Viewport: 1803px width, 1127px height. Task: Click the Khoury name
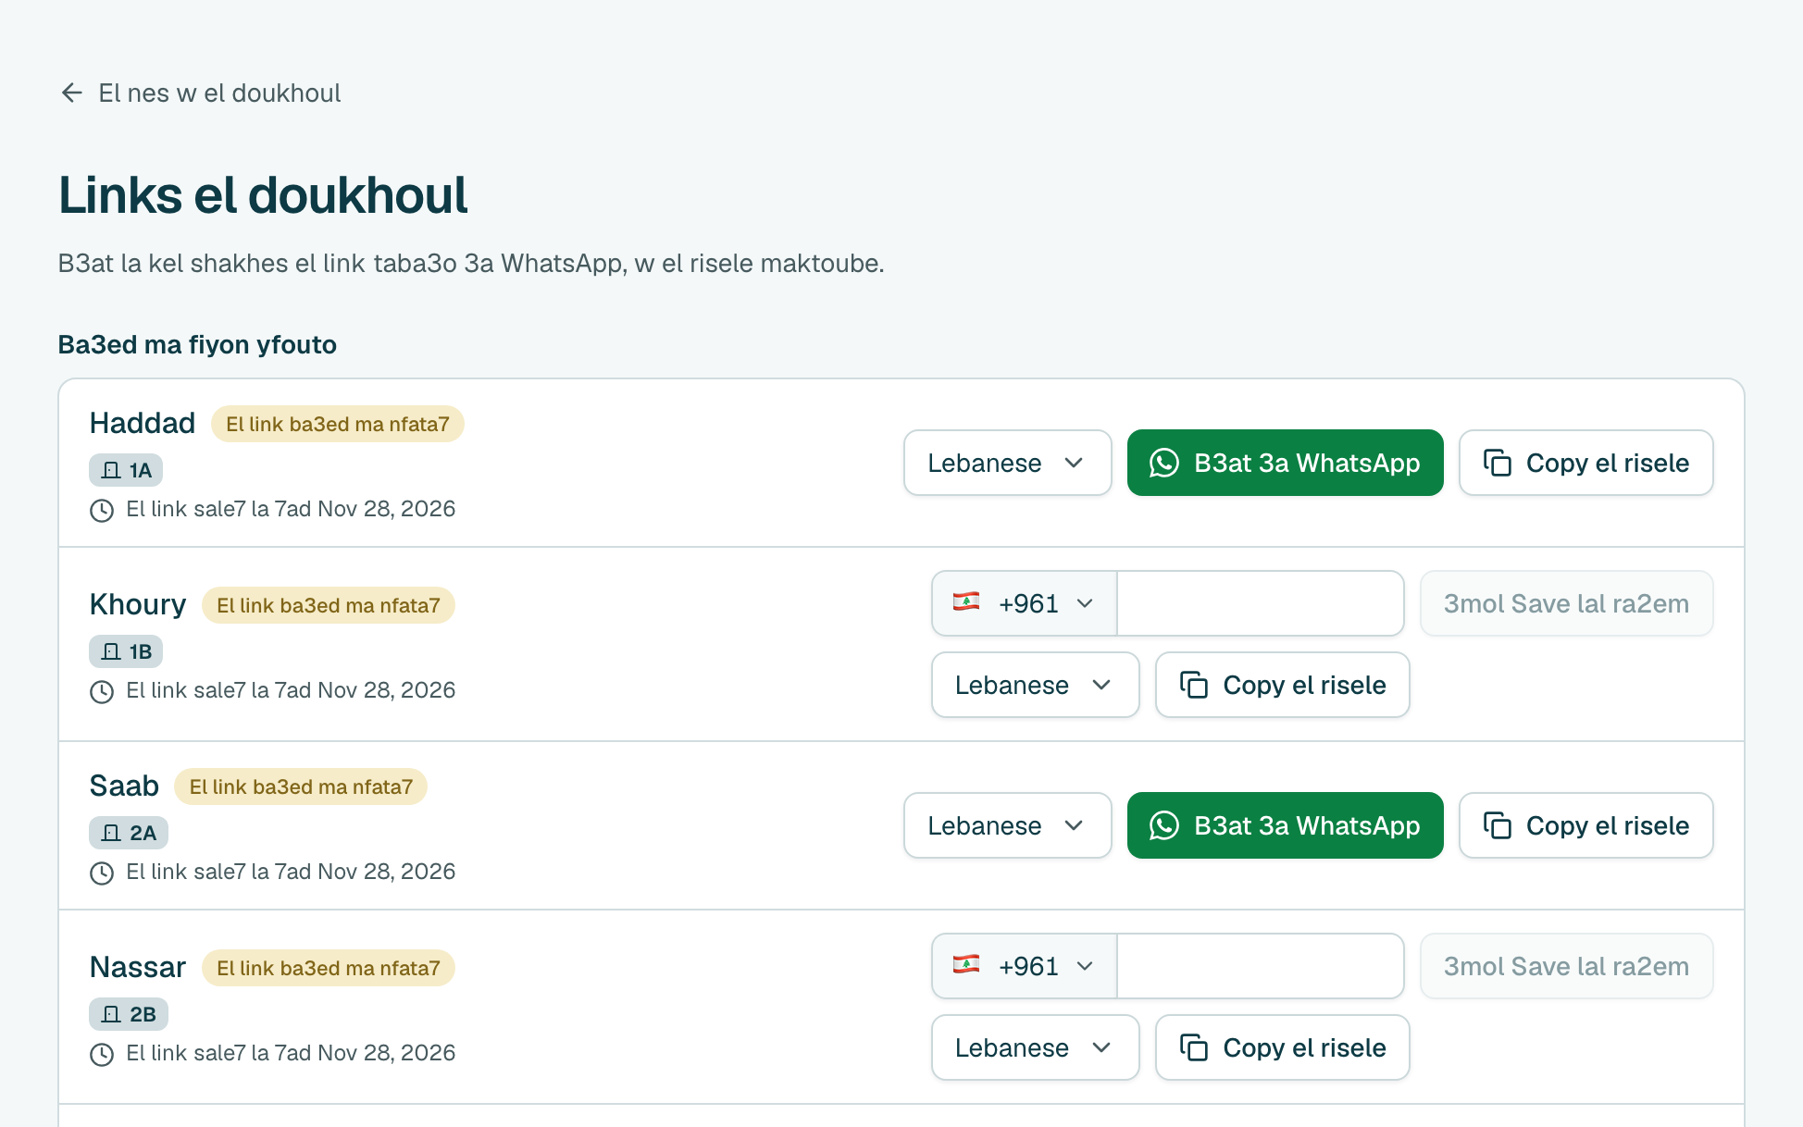click(138, 604)
